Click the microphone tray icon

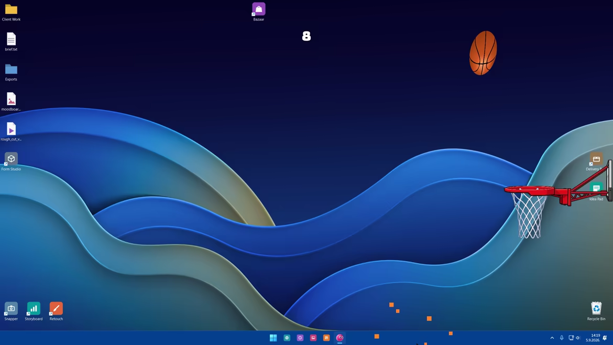click(x=562, y=338)
